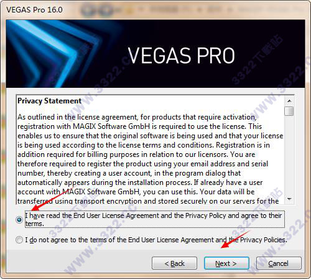Click the 'VEGAS Pro 16.0' window title
The width and height of the screenshot is (311, 279).
click(x=34, y=10)
